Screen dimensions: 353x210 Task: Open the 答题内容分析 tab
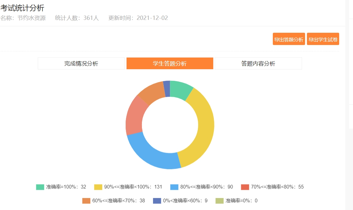pyautogui.click(x=258, y=63)
